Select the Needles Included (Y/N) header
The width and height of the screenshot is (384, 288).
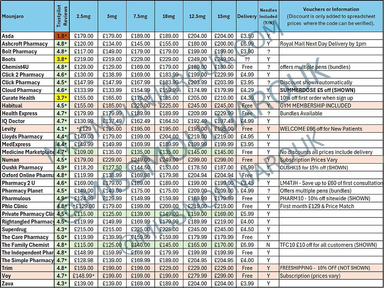pos(268,16)
